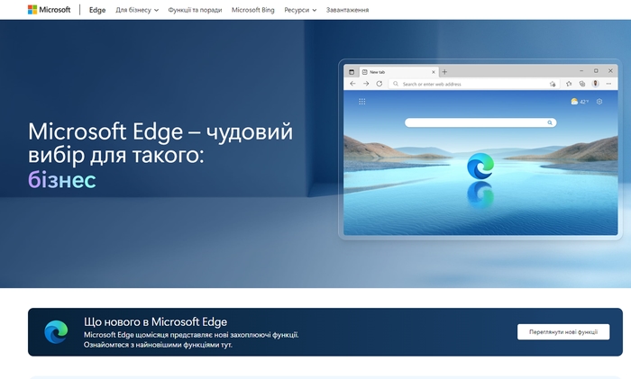Viewport: 631px width, 379px height.
Task: Open the Функції та поради menu item
Action: pyautogui.click(x=195, y=10)
